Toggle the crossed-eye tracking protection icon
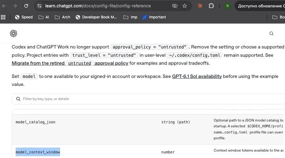 175,6
